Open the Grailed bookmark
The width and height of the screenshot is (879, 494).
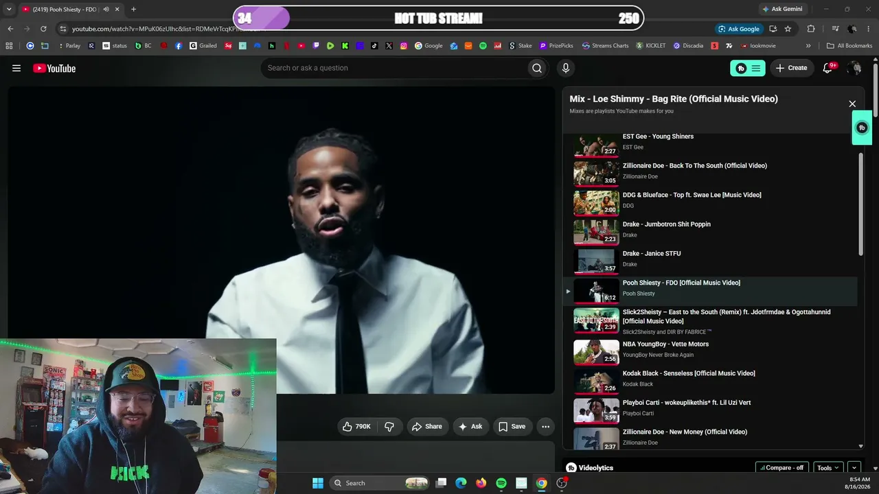(x=203, y=46)
